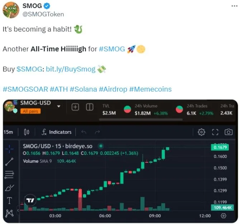Image resolution: width=240 pixels, height=224 pixels.
Task: Click the #SMOGSOAR hashtag
Action: pyautogui.click(x=25, y=89)
